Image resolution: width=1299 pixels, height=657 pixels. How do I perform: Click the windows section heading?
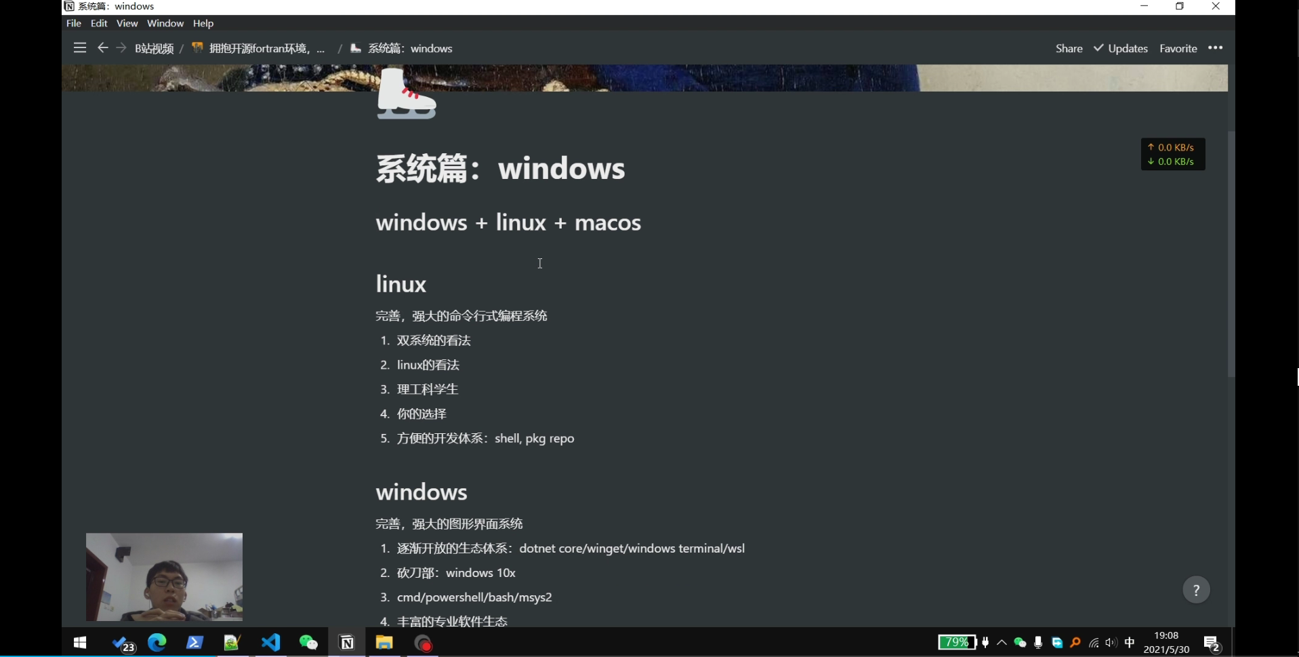pos(421,492)
